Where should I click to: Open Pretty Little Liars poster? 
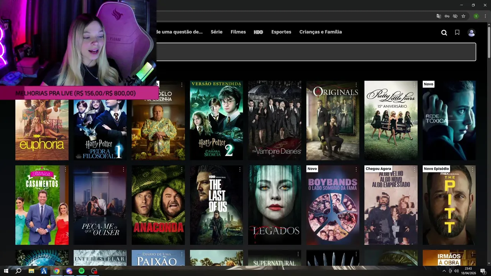pyautogui.click(x=391, y=120)
